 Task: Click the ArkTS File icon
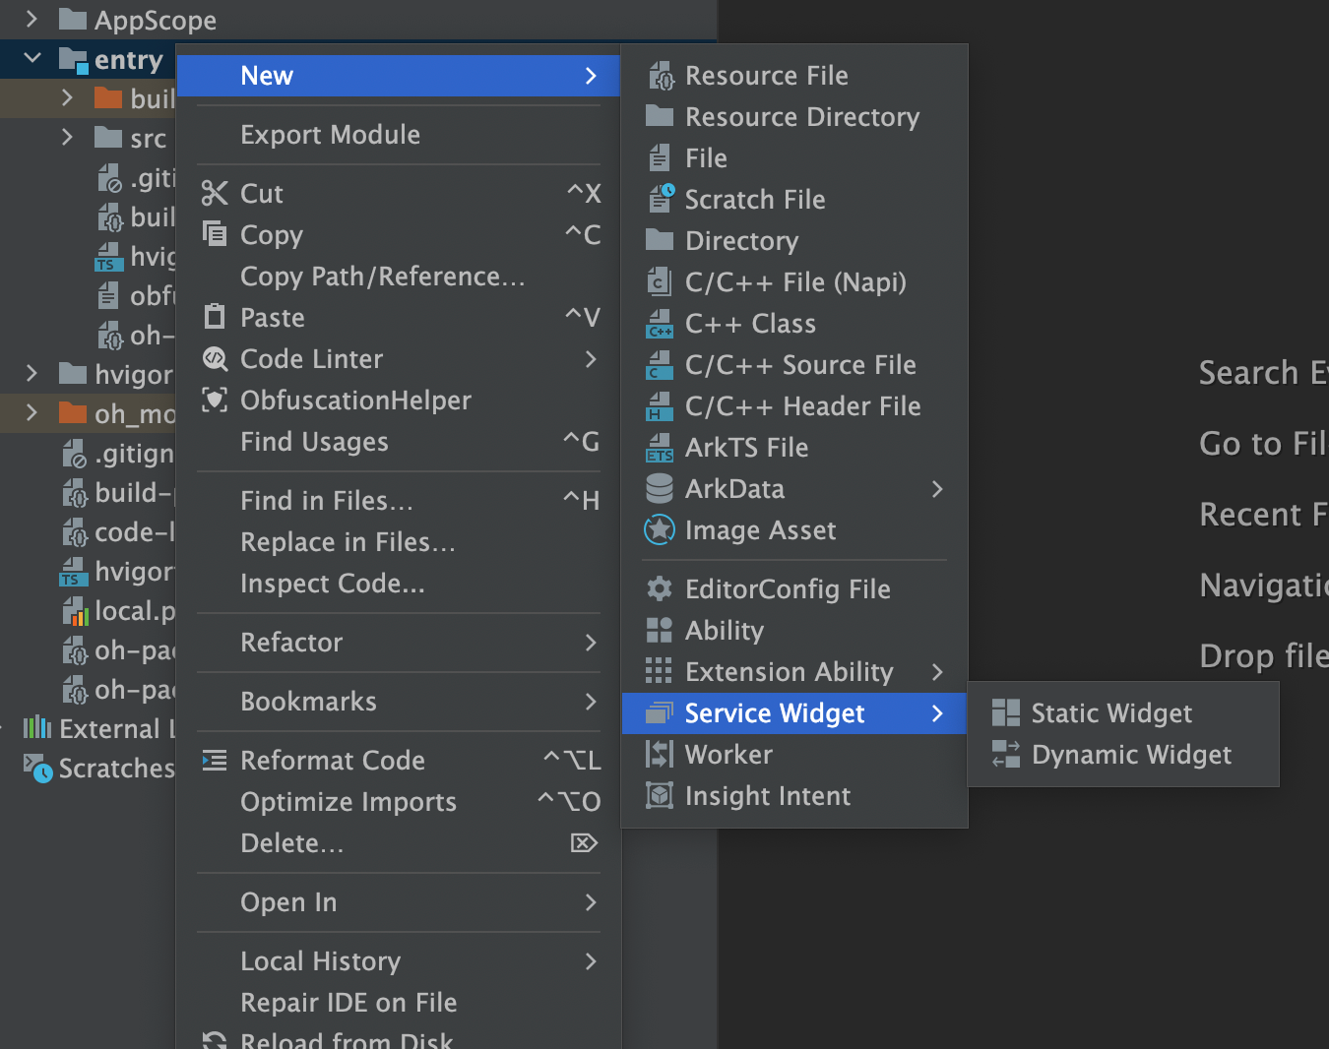pyautogui.click(x=659, y=448)
